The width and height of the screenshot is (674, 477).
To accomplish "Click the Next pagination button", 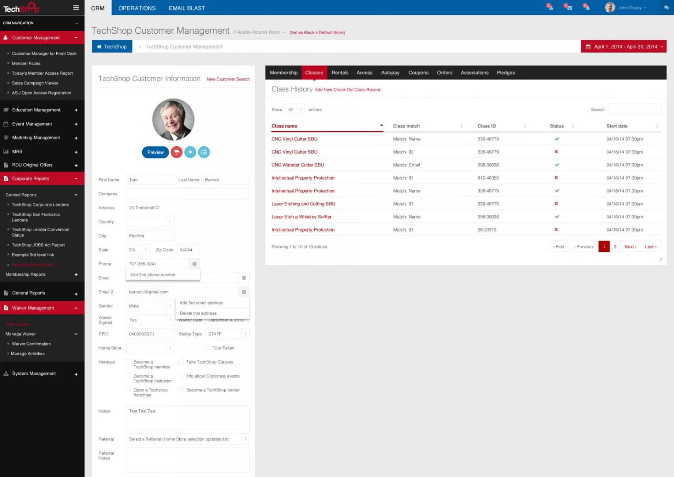I will coord(630,247).
